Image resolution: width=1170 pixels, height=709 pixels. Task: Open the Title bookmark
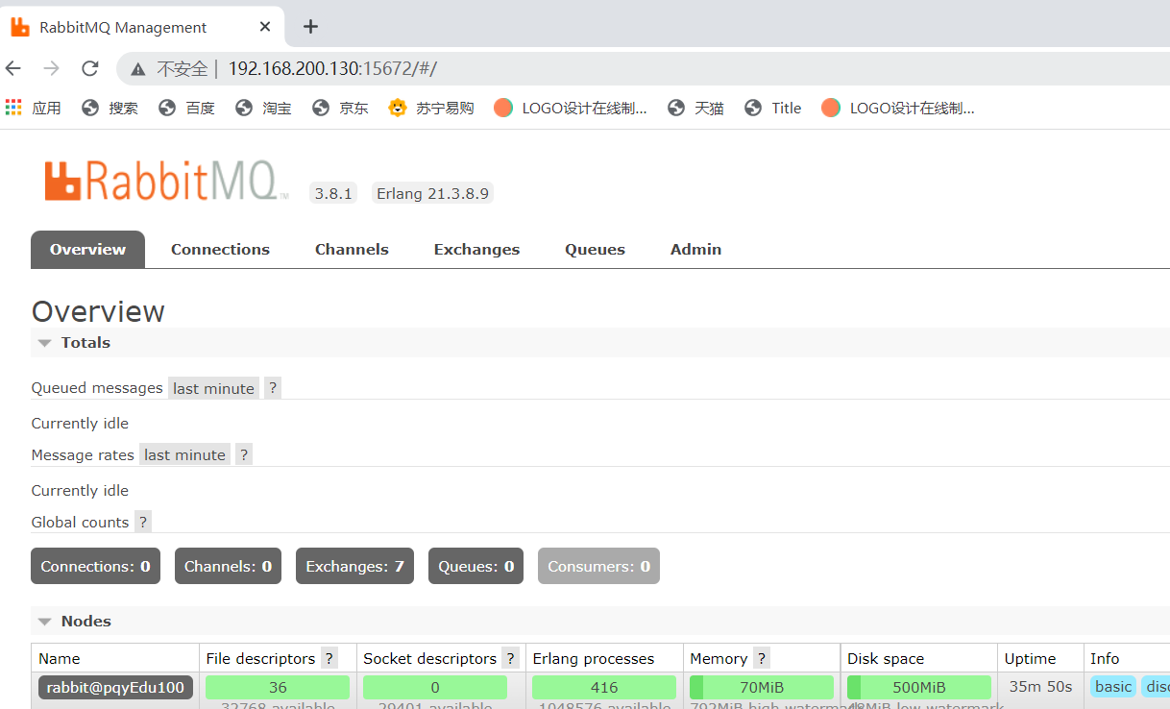click(772, 108)
